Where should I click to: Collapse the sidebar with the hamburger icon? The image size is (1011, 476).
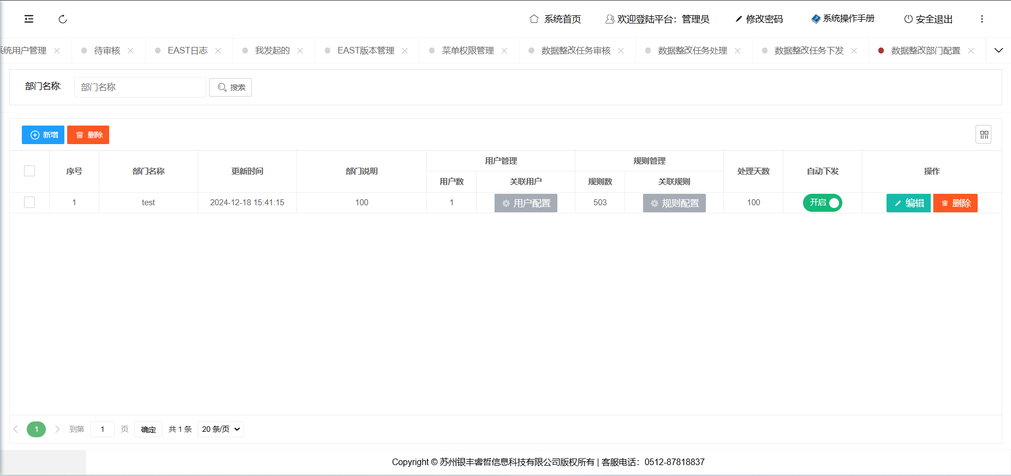tap(29, 19)
